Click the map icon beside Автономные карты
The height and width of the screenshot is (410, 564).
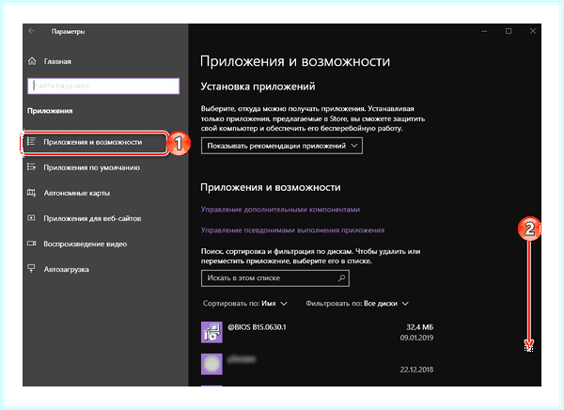32,193
